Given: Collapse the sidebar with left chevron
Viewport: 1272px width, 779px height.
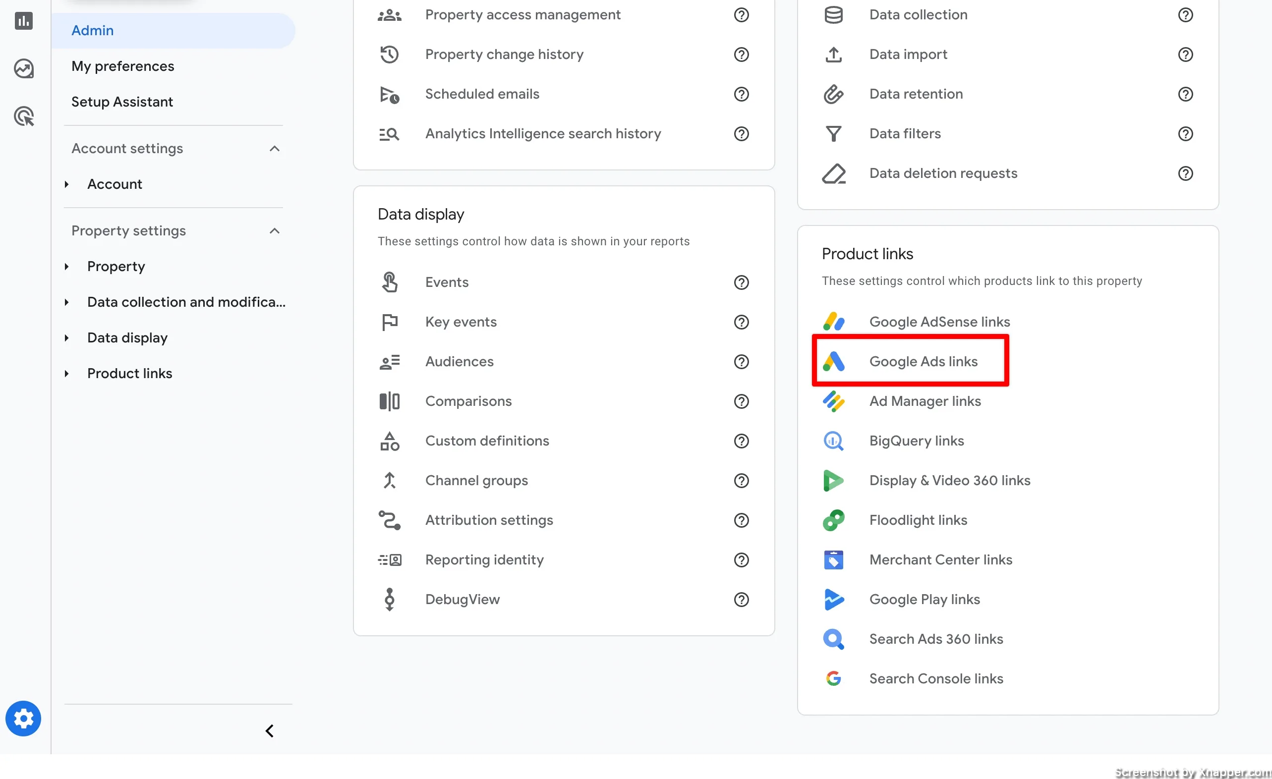Looking at the screenshot, I should (270, 730).
